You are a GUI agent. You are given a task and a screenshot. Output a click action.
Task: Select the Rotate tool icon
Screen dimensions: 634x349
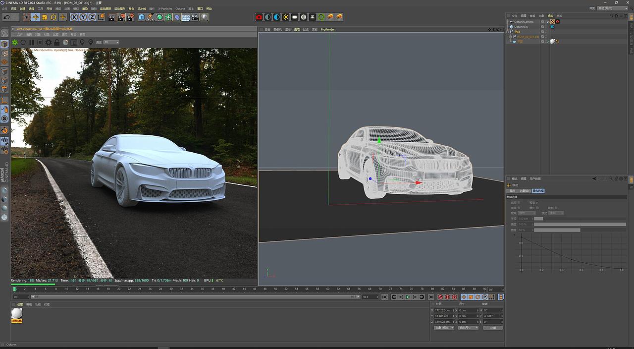pos(53,17)
